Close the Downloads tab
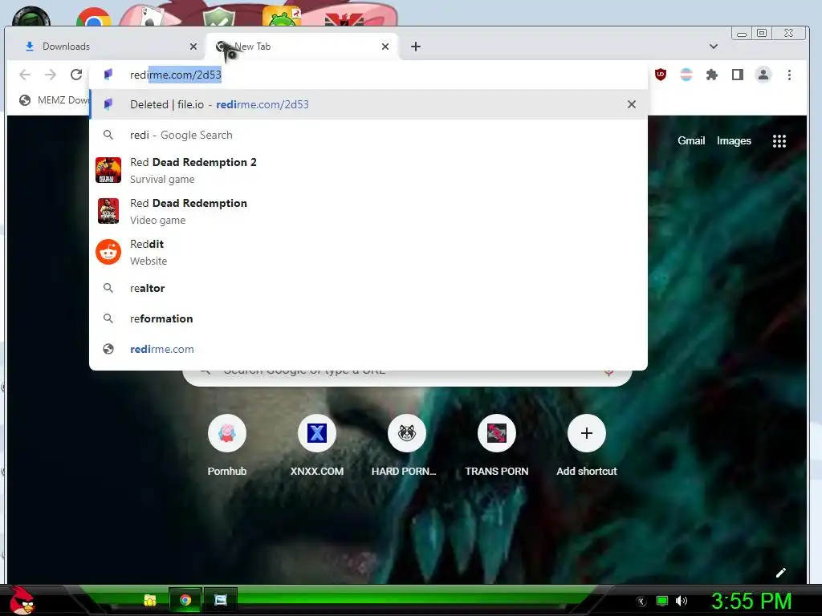822x616 pixels. tap(193, 47)
